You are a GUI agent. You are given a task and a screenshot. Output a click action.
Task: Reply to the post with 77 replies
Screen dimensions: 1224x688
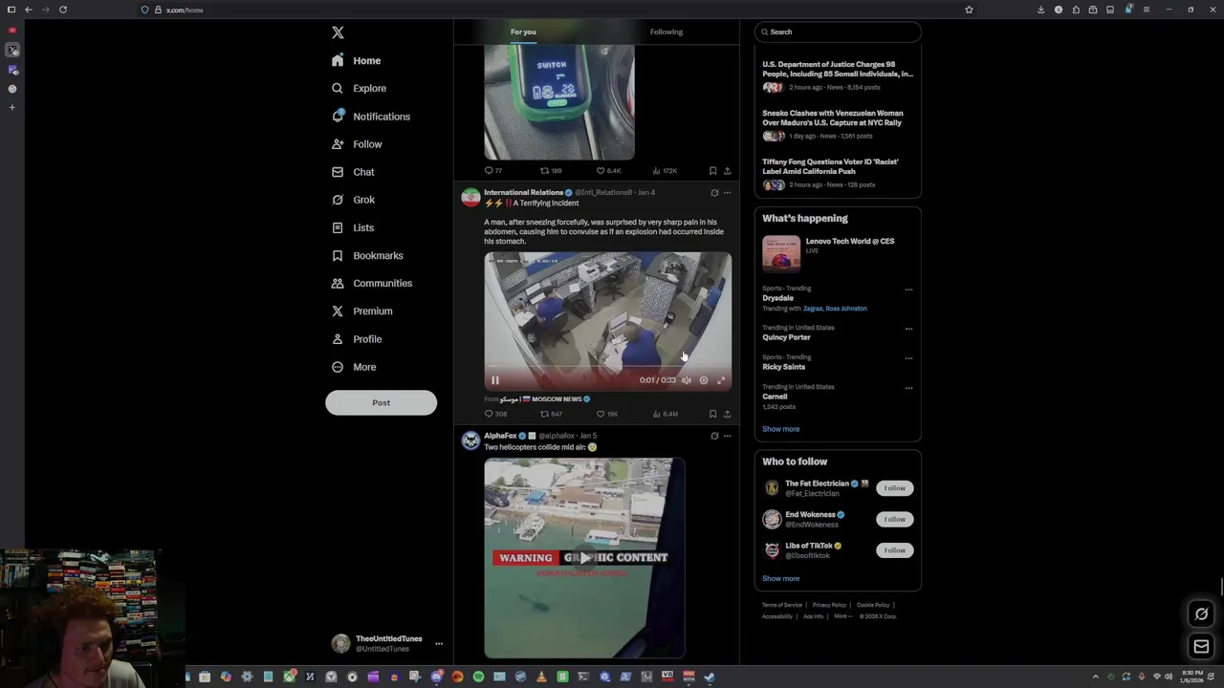493,171
